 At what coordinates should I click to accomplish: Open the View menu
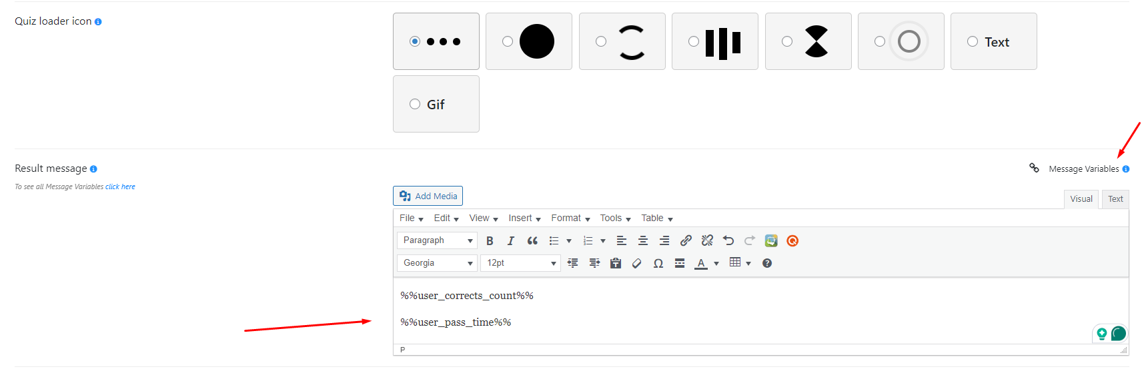pyautogui.click(x=484, y=218)
